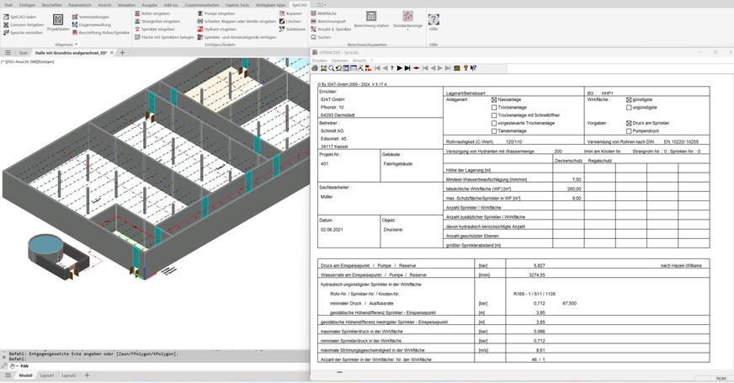The width and height of the screenshot is (734, 383).
Task: Check Trockenanlage mit Schnellöffner
Action: [x=494, y=115]
